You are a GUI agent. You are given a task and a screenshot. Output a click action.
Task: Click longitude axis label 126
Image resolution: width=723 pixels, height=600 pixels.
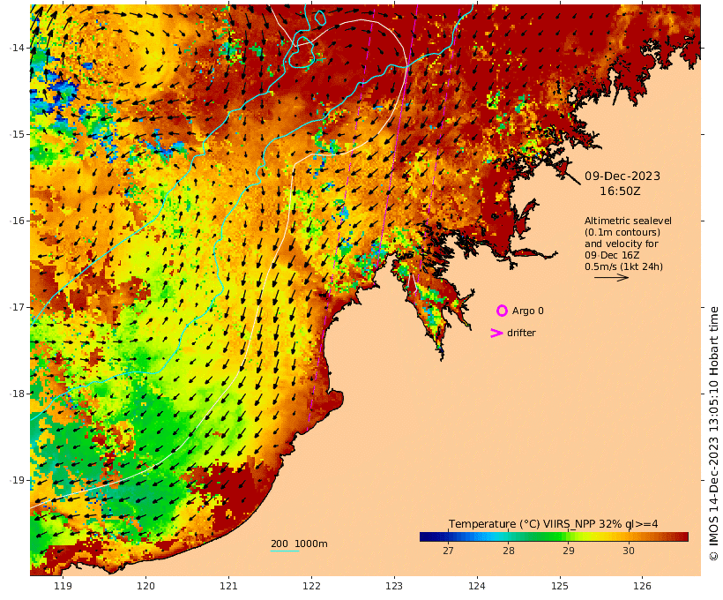point(642,586)
